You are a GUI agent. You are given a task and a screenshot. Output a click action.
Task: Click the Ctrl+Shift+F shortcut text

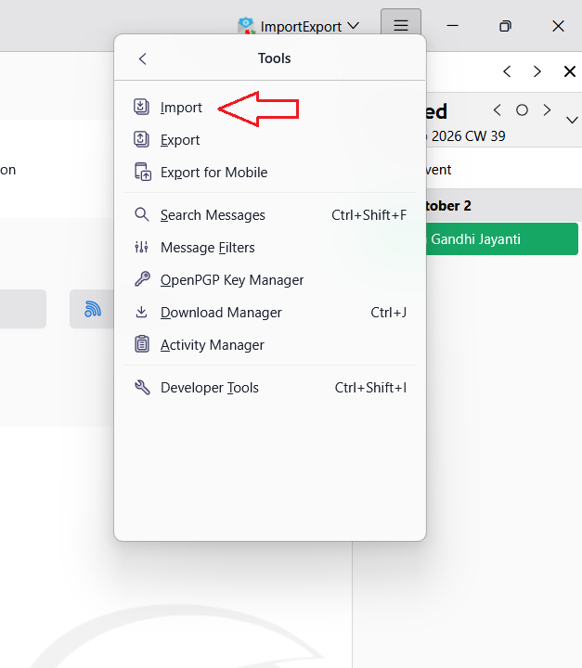coord(369,215)
